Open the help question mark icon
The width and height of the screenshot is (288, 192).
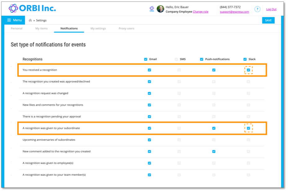point(257,9)
